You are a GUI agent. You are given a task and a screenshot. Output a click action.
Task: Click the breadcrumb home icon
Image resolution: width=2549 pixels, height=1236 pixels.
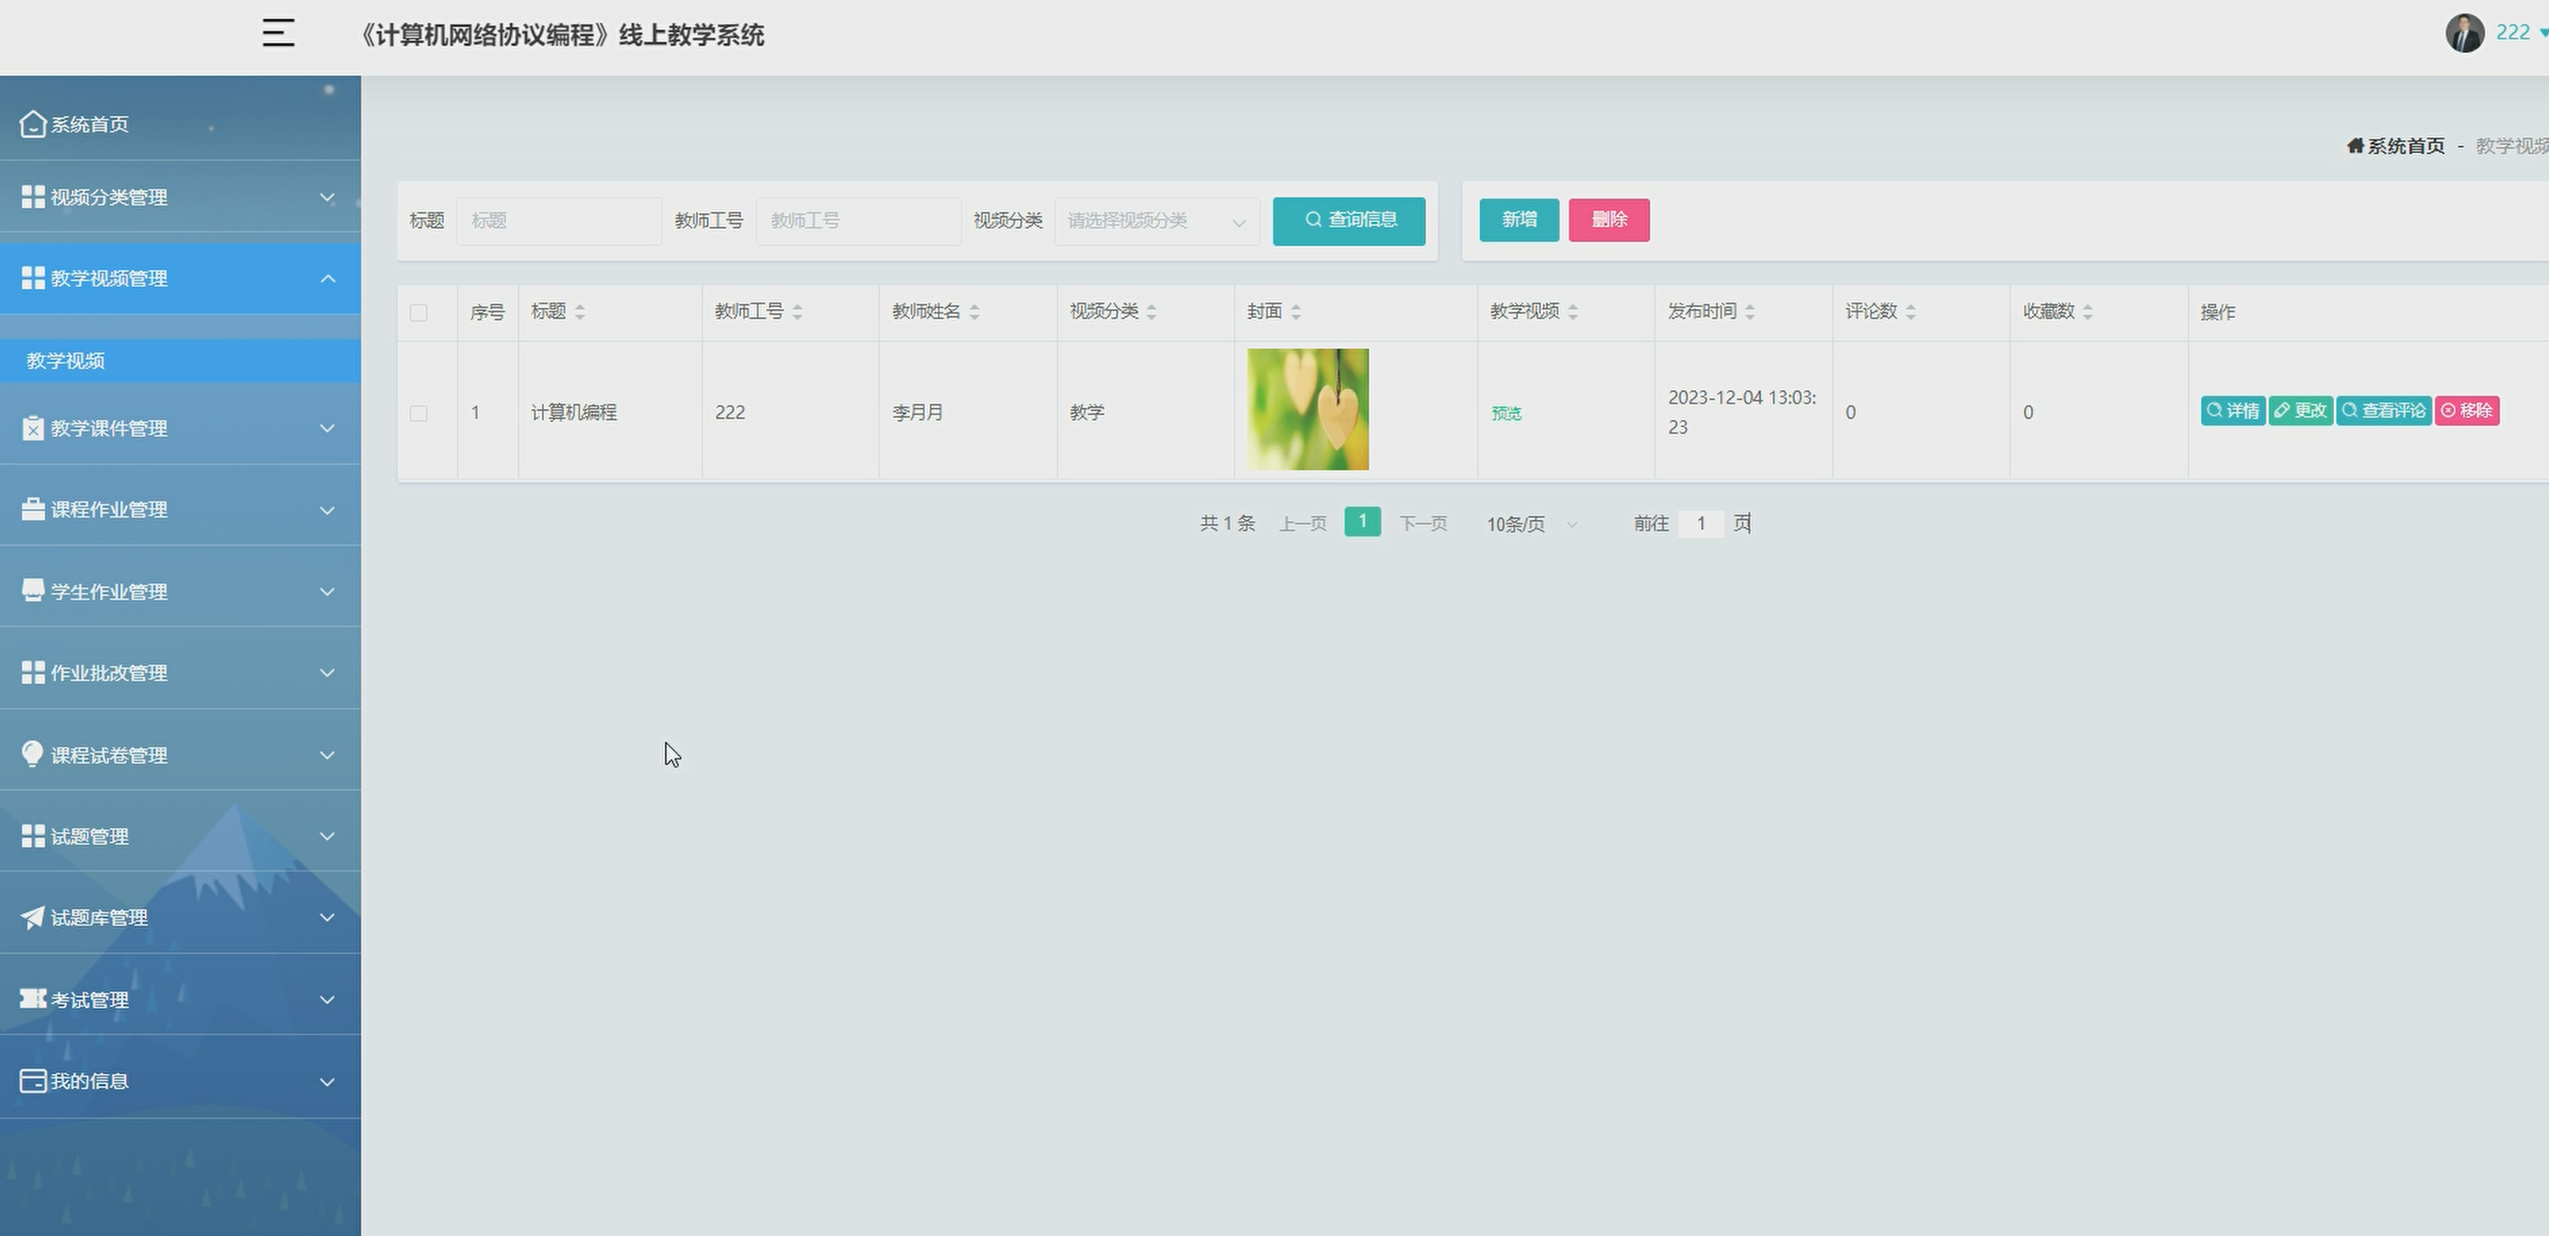[x=2355, y=145]
